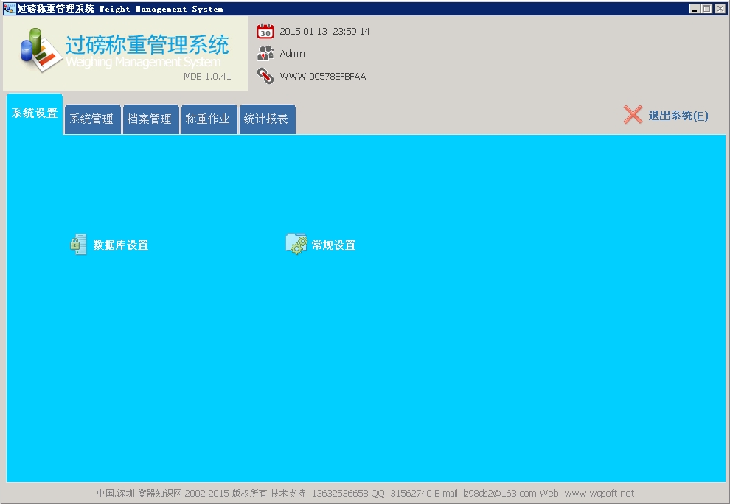
Task: Open the 数据库设置 text link
Action: [121, 245]
